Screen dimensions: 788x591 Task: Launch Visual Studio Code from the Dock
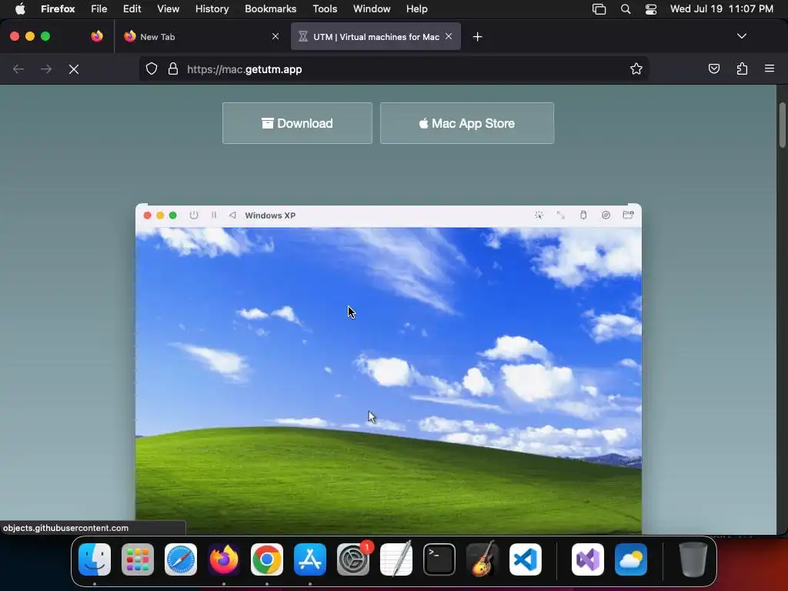click(526, 559)
